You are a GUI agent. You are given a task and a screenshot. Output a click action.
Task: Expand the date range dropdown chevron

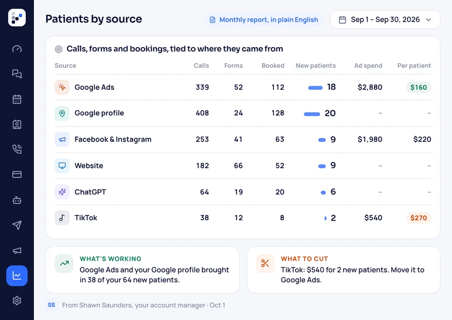tap(428, 20)
